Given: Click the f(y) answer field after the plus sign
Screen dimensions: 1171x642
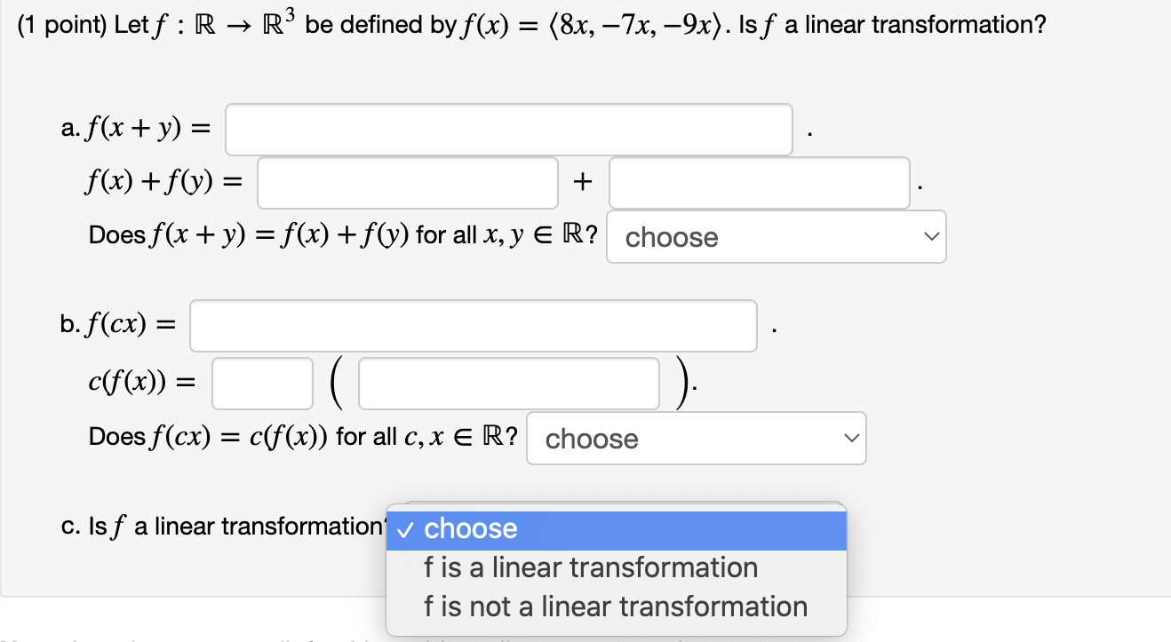Looking at the screenshot, I should (x=759, y=182).
